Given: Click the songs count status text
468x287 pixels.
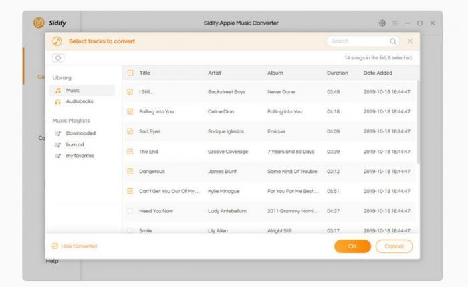Looking at the screenshot, I should 378,58.
